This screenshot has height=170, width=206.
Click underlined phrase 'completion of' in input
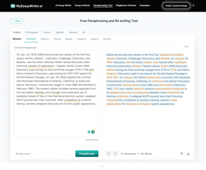[x=72, y=100]
